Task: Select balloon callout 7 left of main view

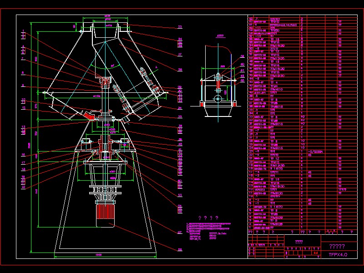Action: pos(23,59)
